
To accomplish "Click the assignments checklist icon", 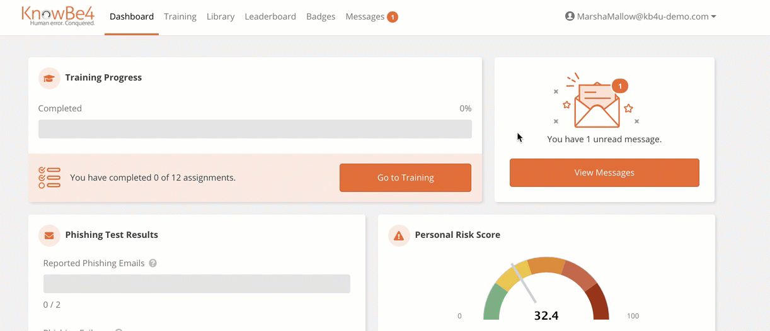I will tap(49, 178).
